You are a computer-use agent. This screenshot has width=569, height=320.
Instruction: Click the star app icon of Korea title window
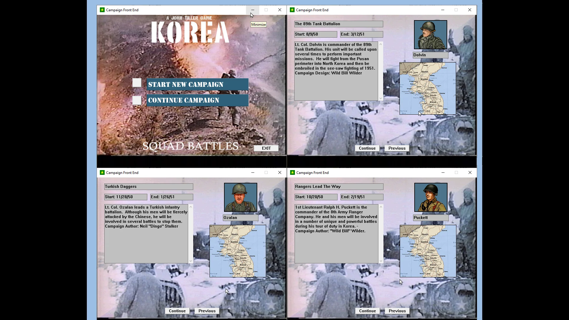[102, 10]
